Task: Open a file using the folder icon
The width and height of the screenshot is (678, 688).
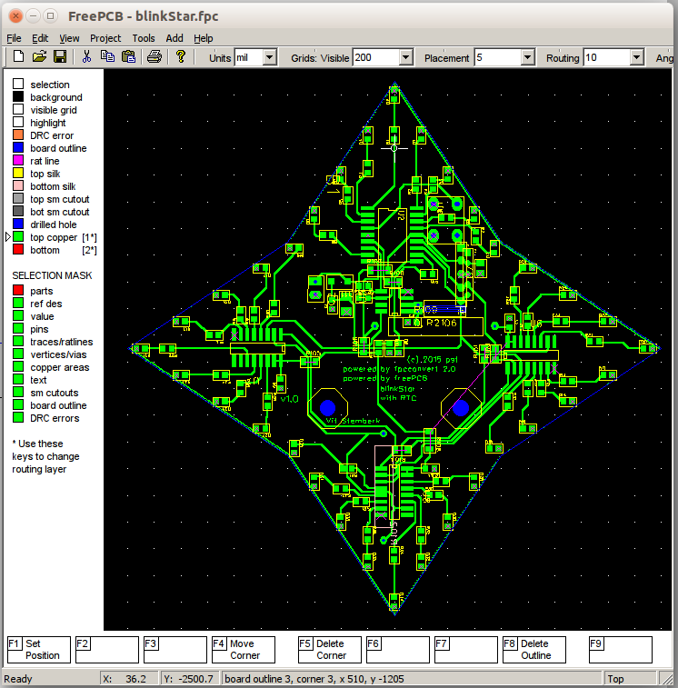Action: (x=39, y=56)
